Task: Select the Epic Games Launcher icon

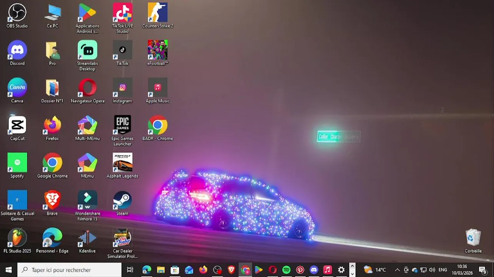Action: coord(122,131)
